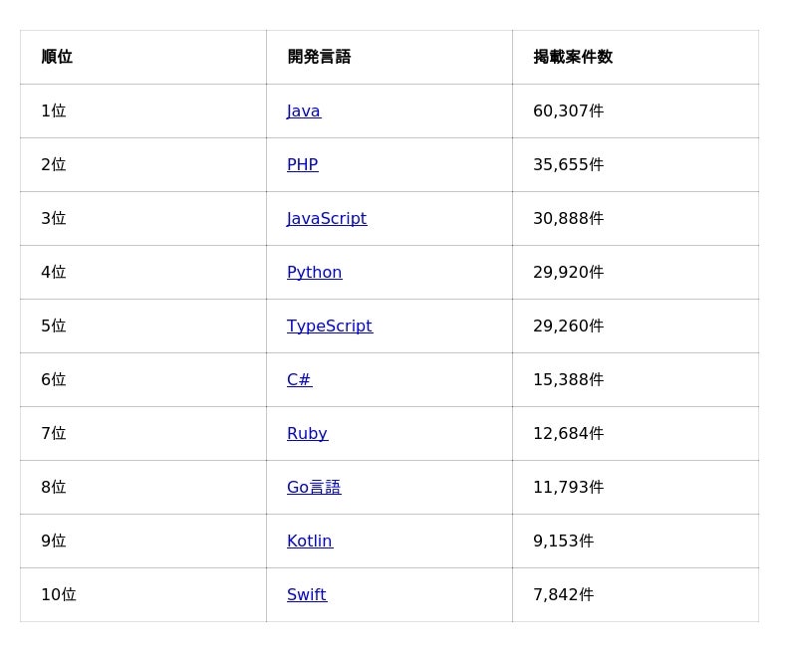Screen dimensions: 797x652
Task: Follow the Swift link
Action: (306, 595)
